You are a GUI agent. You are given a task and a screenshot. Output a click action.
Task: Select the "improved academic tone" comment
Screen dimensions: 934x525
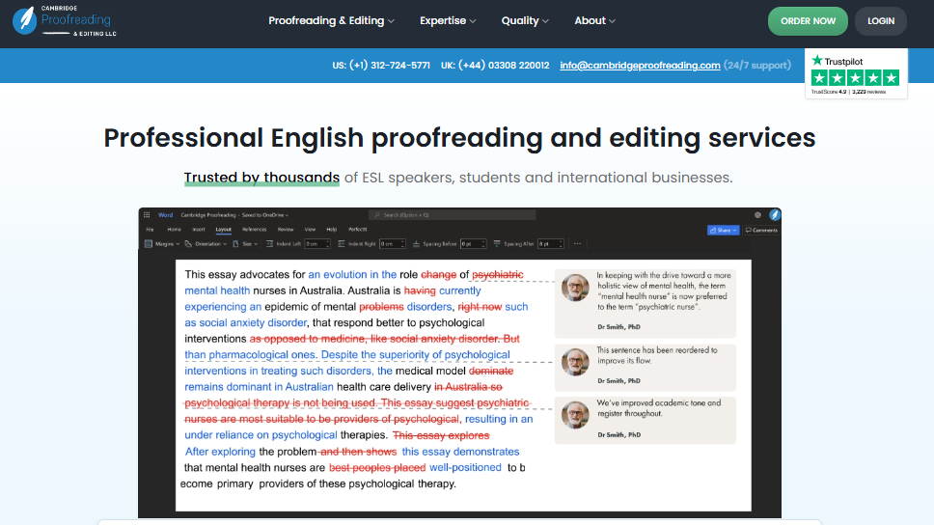pyautogui.click(x=646, y=420)
